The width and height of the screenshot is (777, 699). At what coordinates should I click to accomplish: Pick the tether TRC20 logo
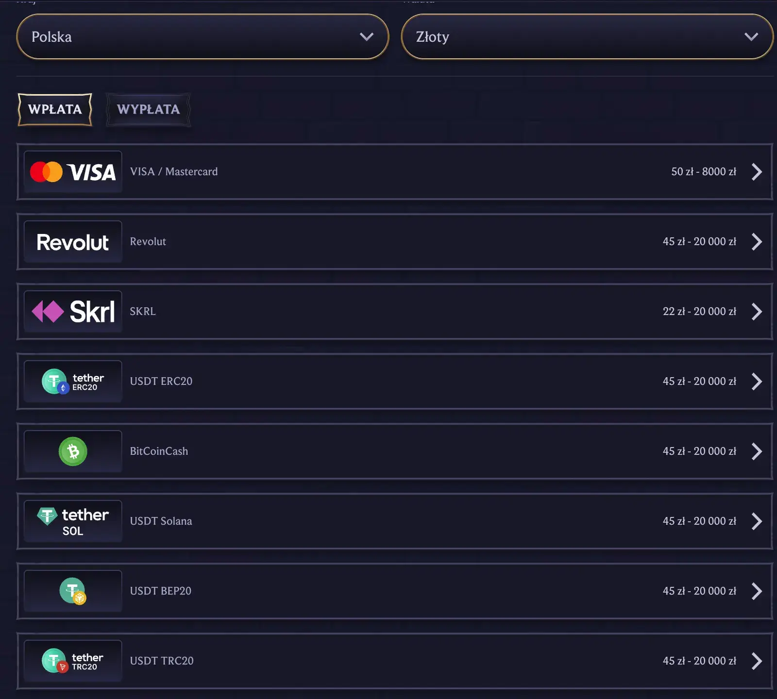73,661
